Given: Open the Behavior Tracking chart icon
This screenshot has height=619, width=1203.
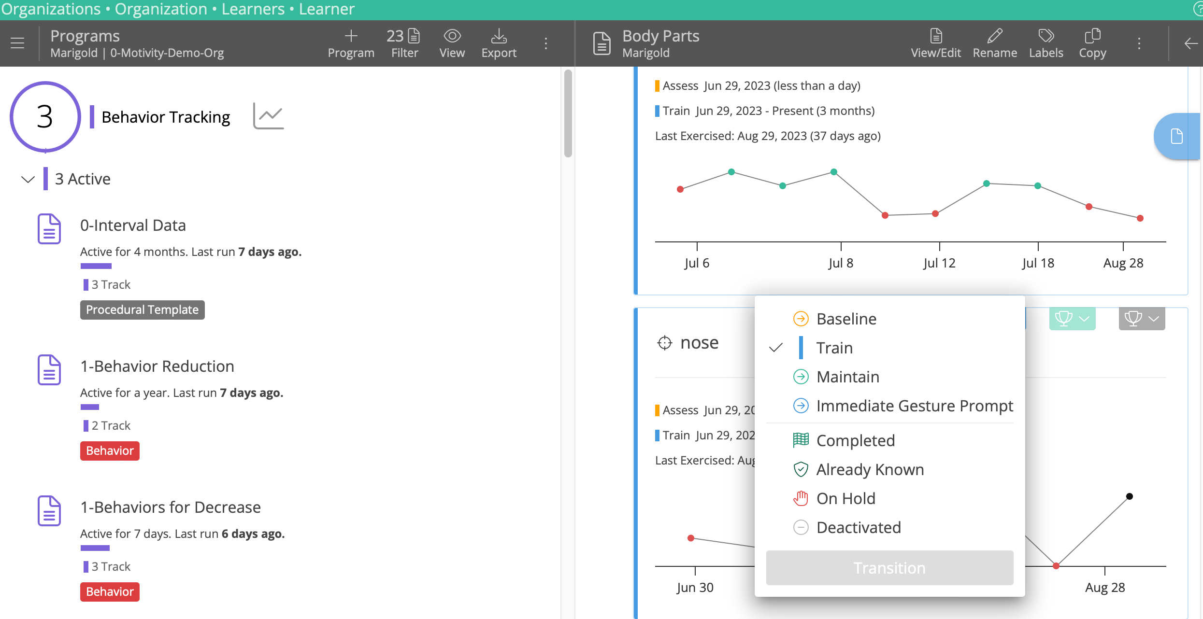Looking at the screenshot, I should click(x=268, y=116).
